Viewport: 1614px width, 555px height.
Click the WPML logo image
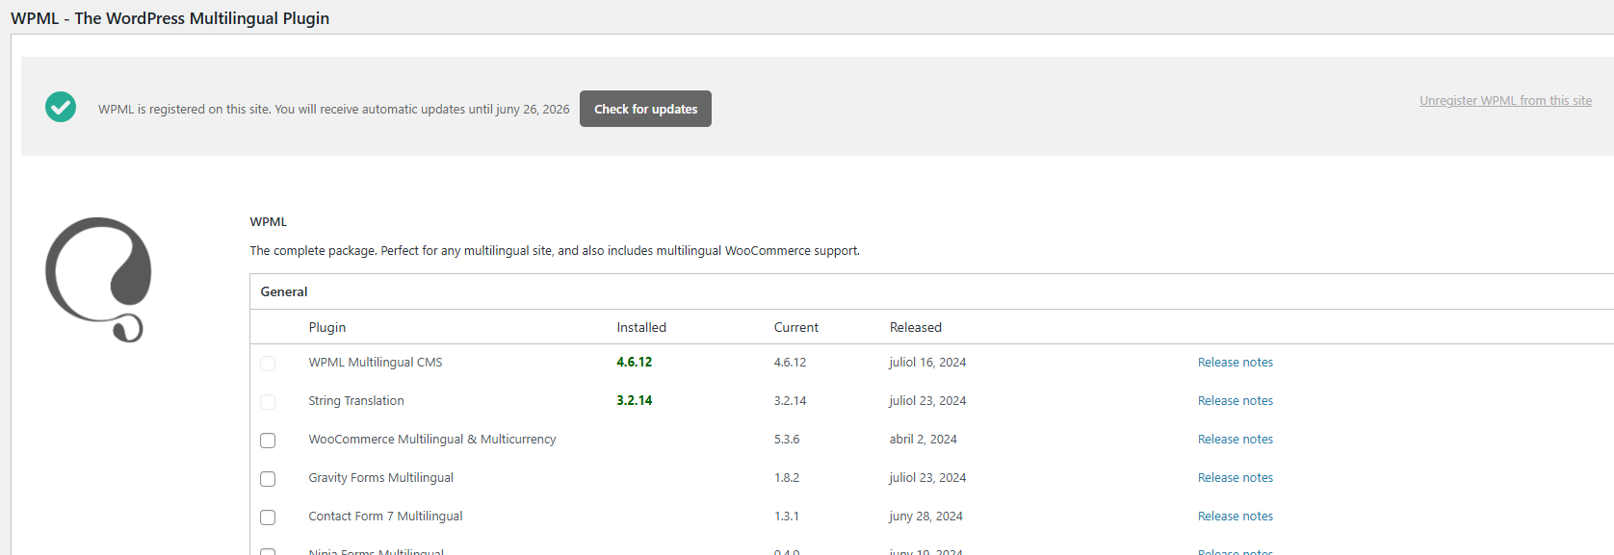point(98,279)
